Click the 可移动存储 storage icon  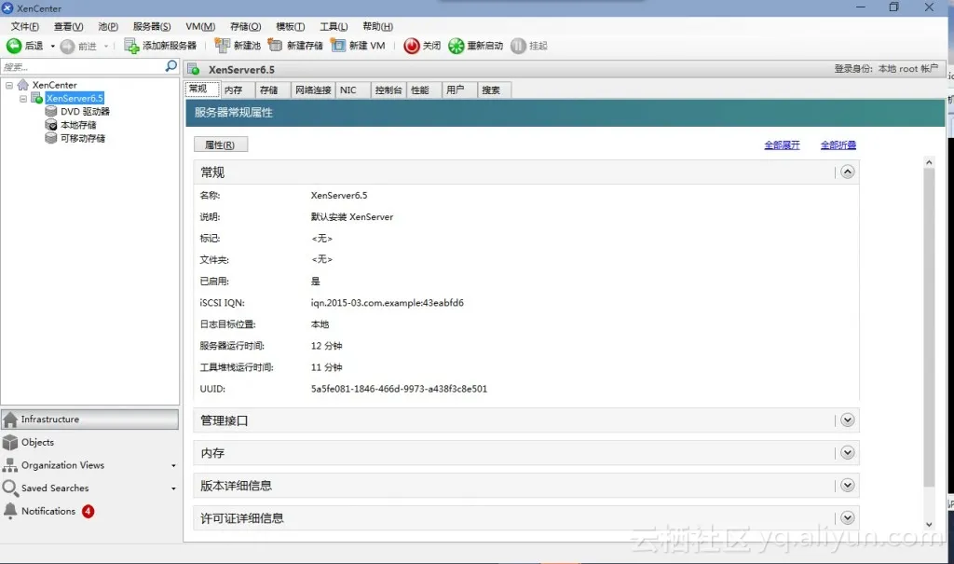click(51, 138)
